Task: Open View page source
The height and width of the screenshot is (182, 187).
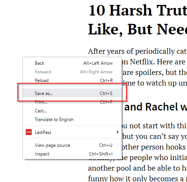Action: click(x=72, y=145)
